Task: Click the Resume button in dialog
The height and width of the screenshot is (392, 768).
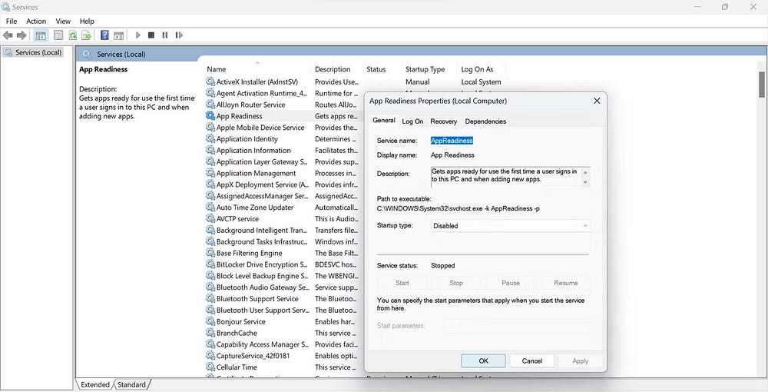Action: point(566,283)
